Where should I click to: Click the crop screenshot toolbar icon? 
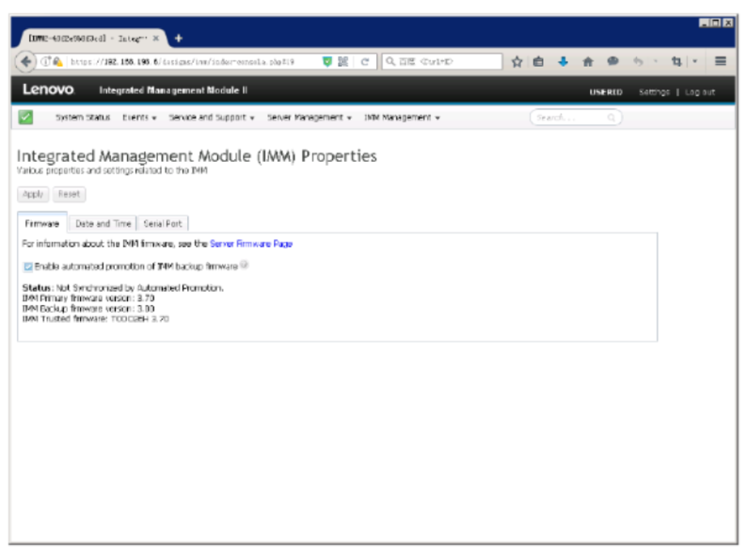tap(676, 61)
